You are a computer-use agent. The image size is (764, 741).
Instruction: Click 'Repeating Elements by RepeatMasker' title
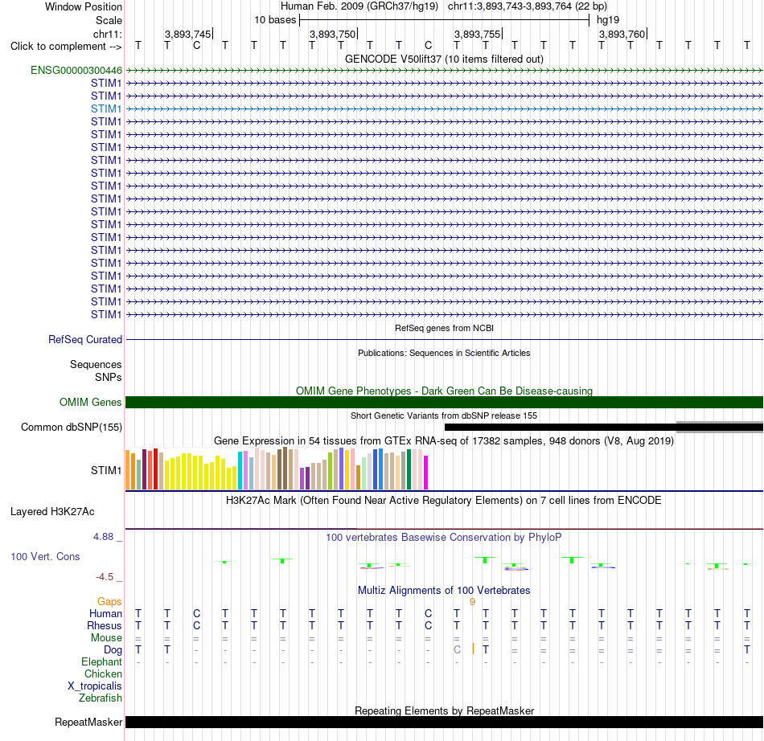click(445, 710)
